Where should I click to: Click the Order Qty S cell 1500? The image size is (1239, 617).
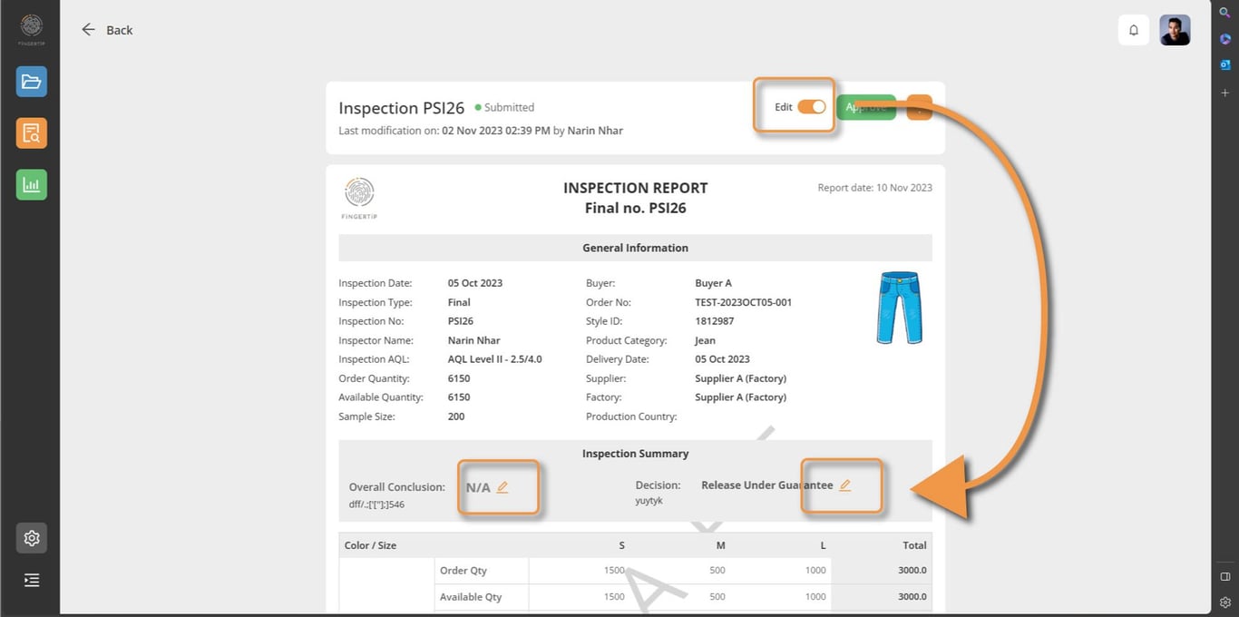pos(614,571)
